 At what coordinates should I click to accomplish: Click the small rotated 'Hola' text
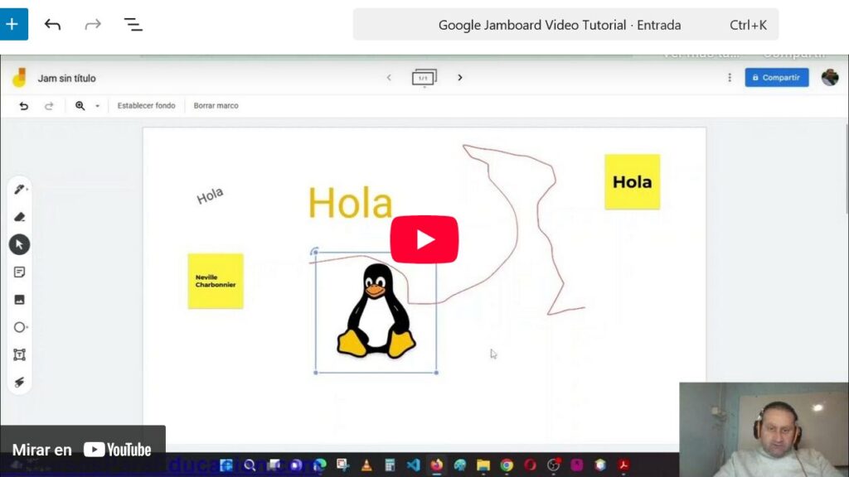210,195
